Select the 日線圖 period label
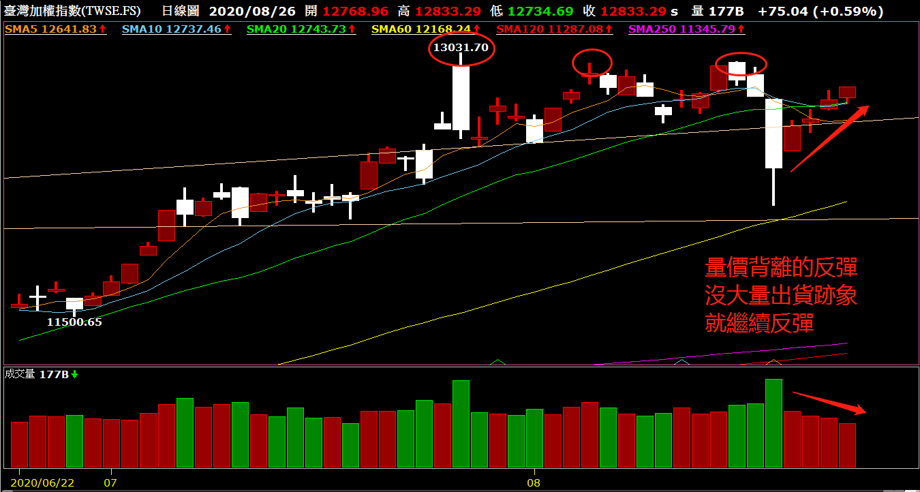Screen dimensions: 920x492 tap(181, 12)
